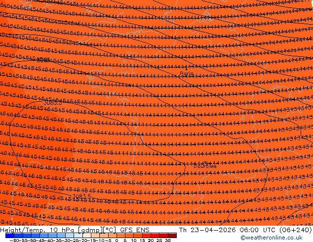
Task: Click the GFS ENS model label
Action: (135, 230)
